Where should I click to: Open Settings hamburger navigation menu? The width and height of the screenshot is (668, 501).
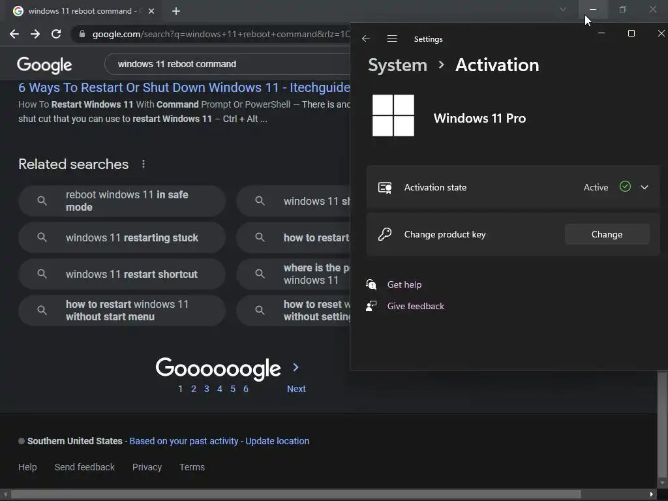[x=392, y=38]
